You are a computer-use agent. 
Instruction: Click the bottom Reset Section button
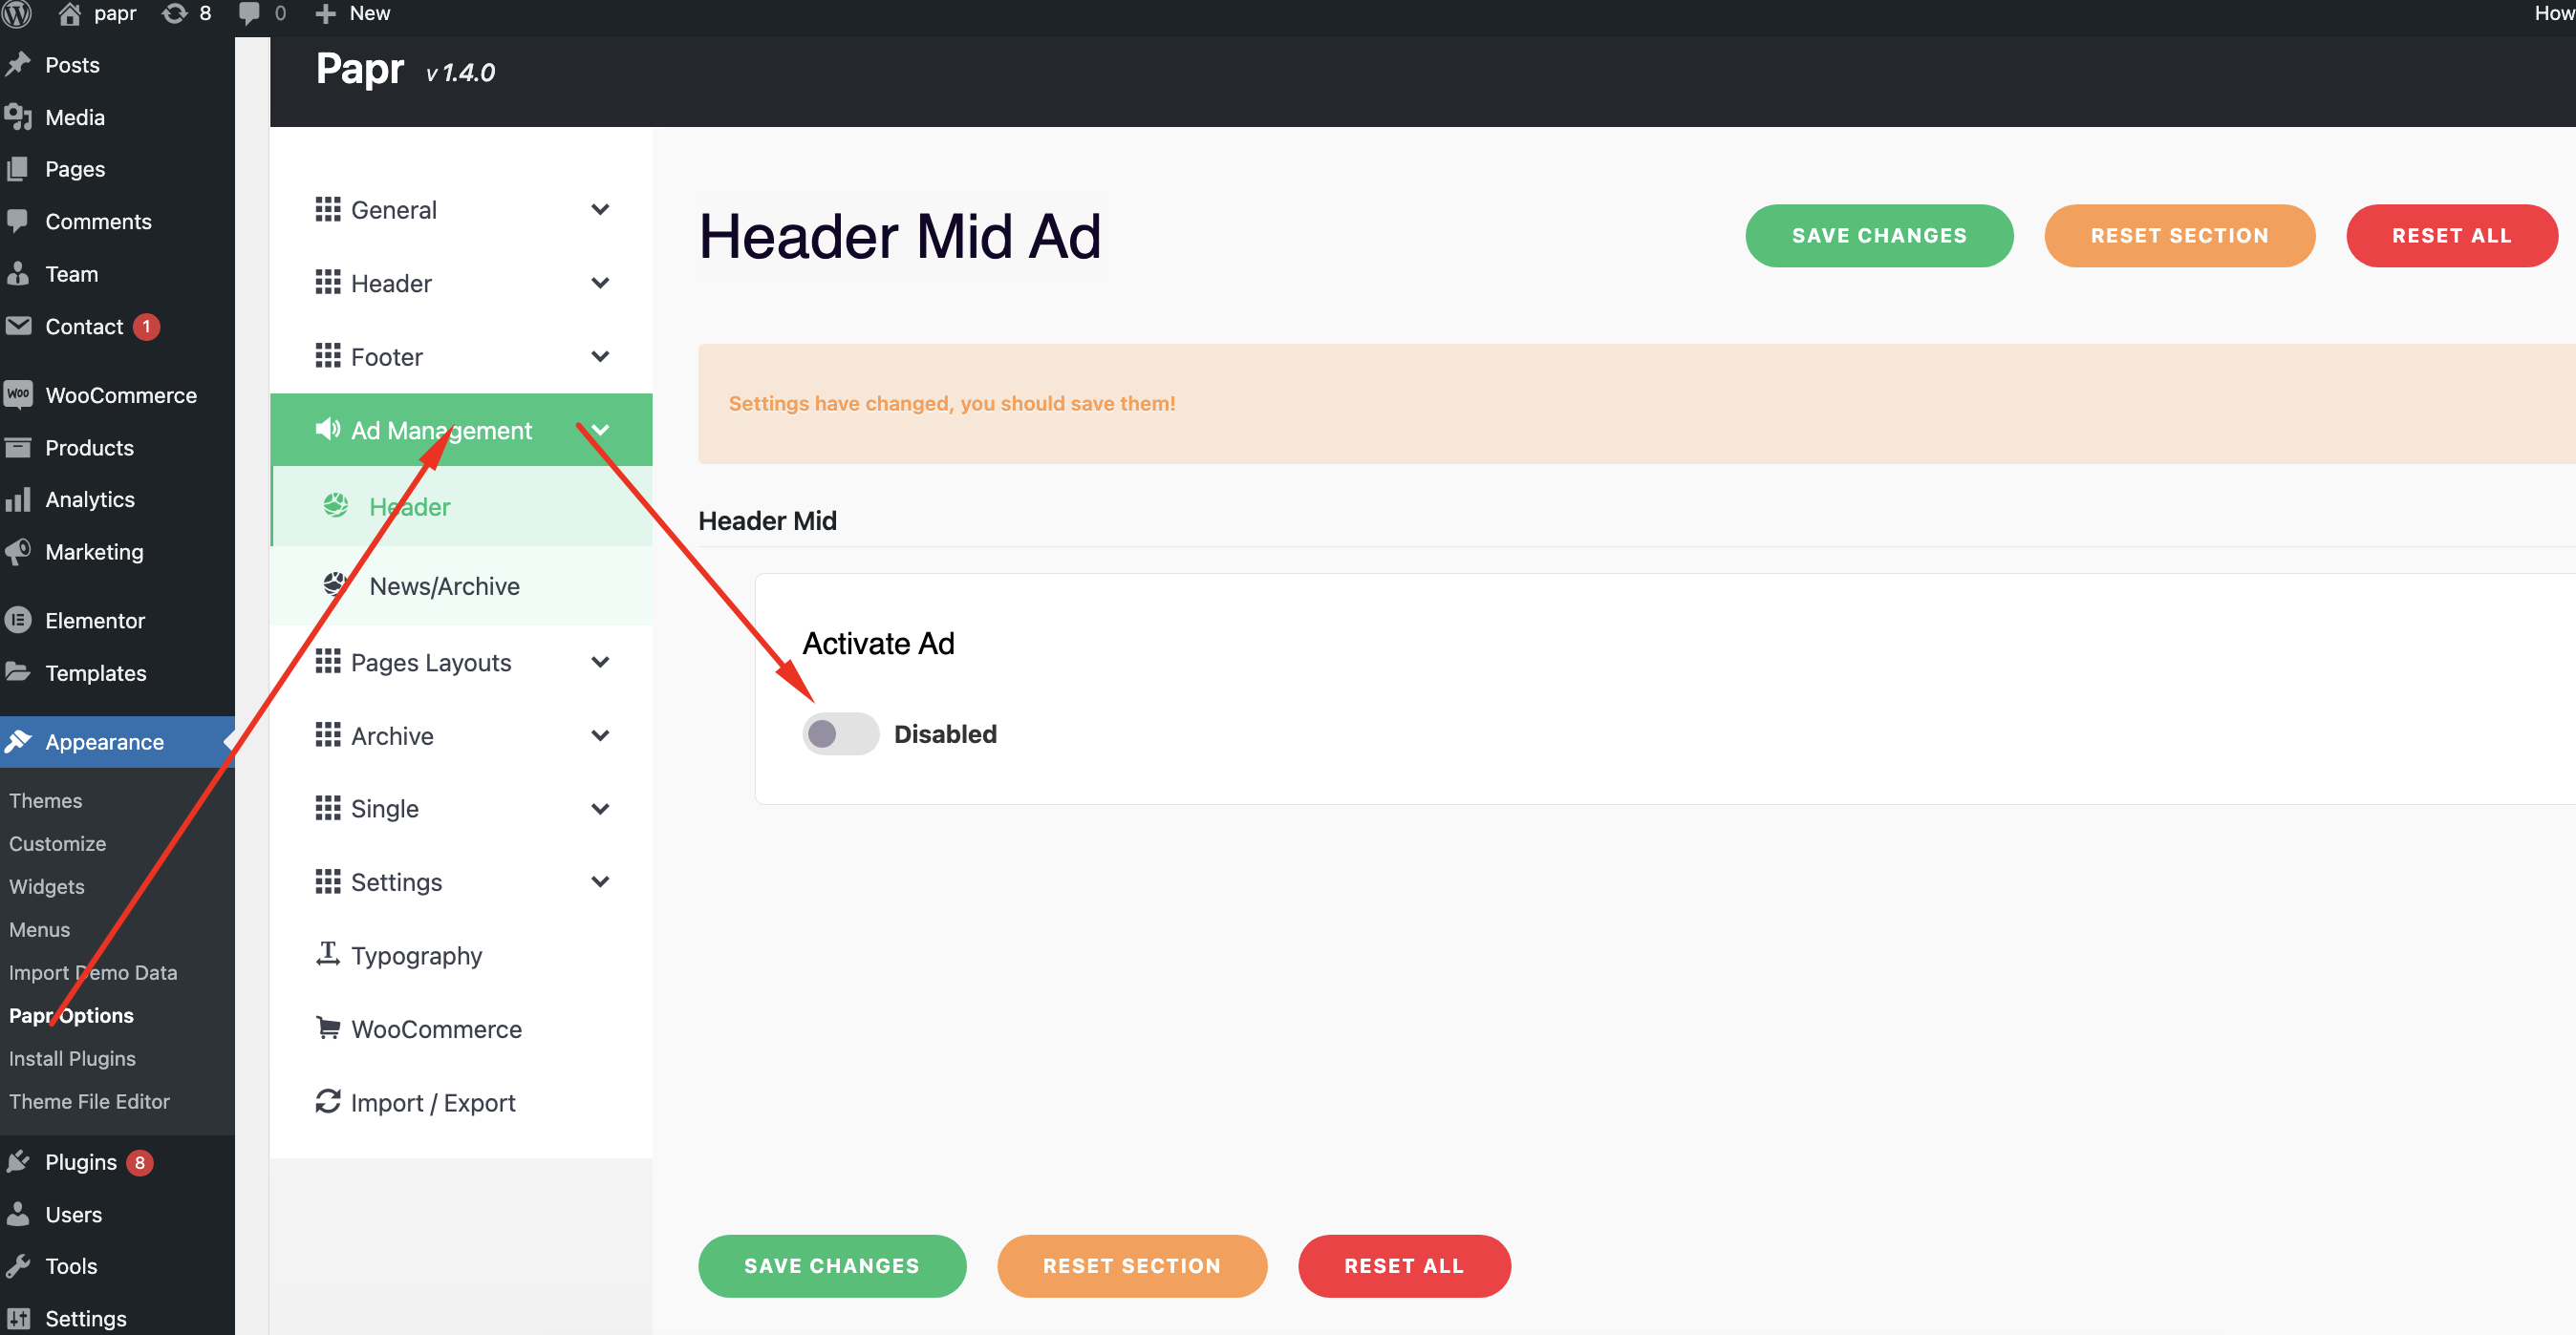coord(1132,1265)
